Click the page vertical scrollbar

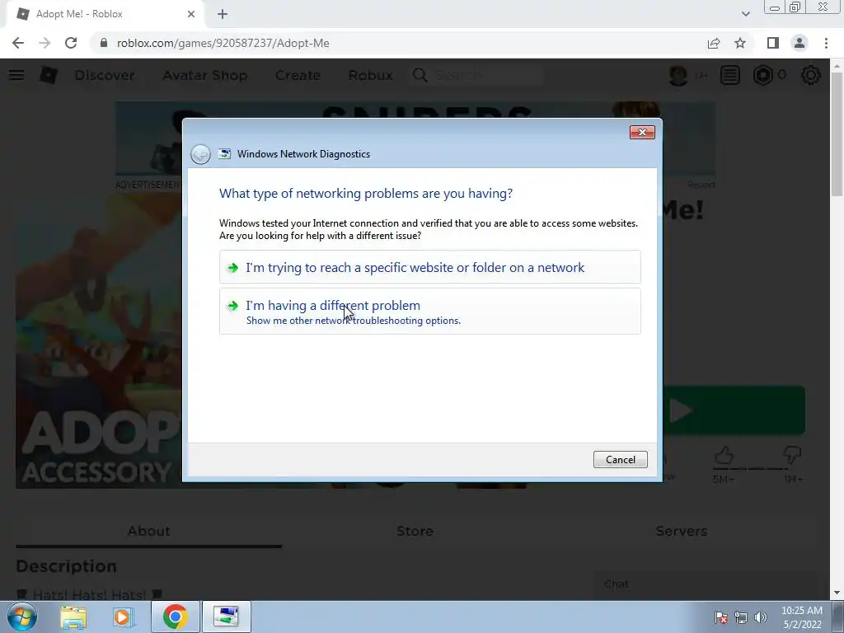[x=837, y=134]
